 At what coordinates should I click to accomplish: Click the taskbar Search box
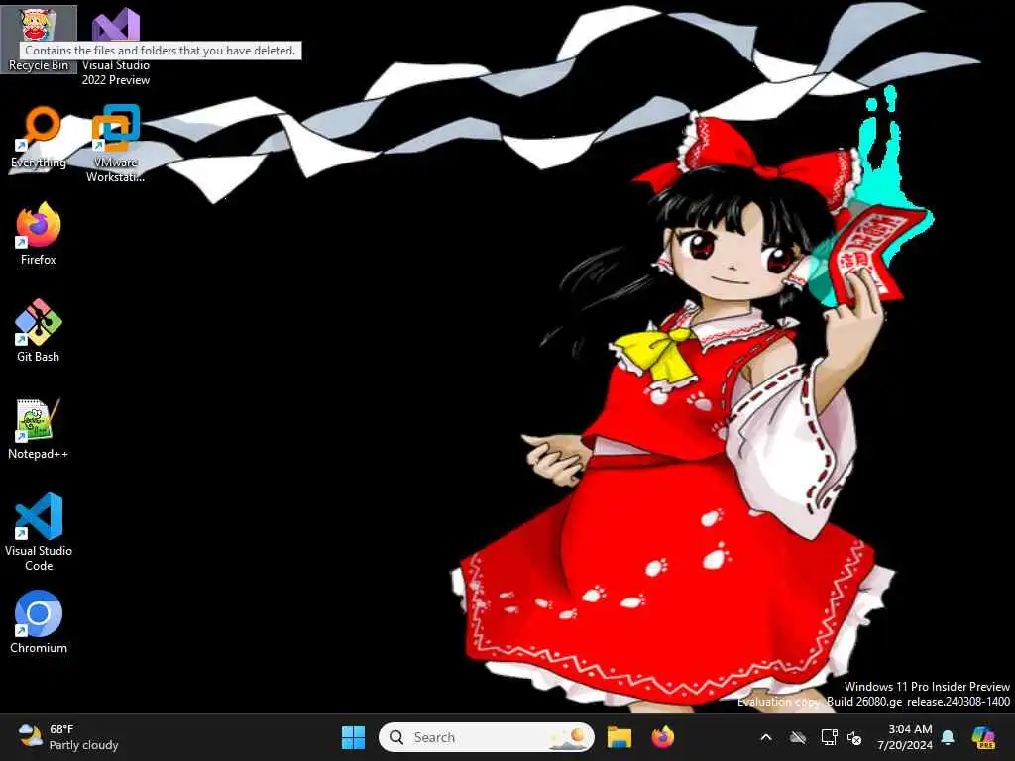pos(486,737)
